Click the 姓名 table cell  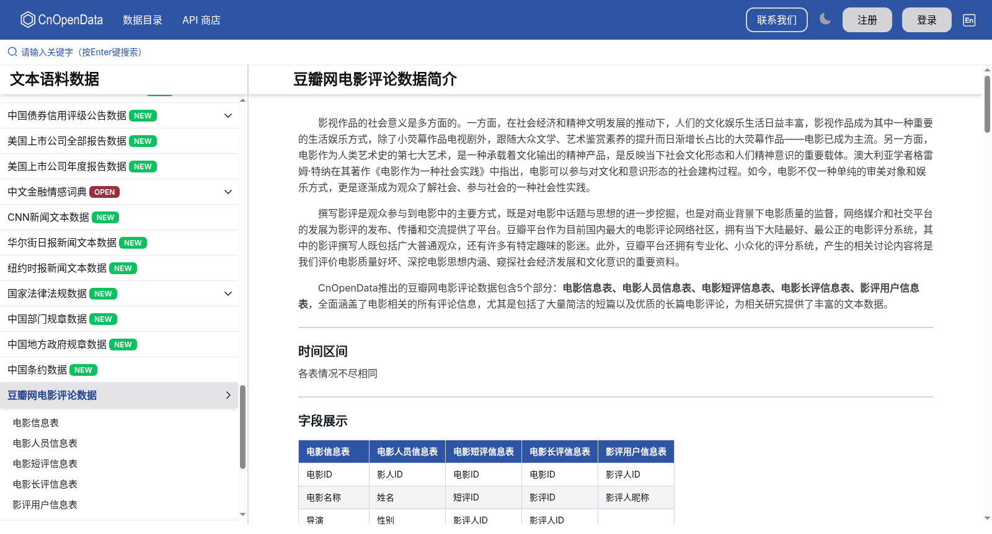(407, 497)
